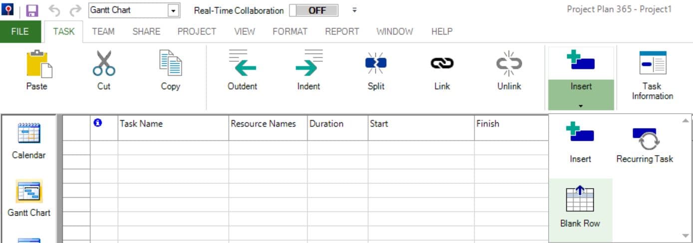The height and width of the screenshot is (243, 693).
Task: Unlink tasks using the Unlink icon
Action: [509, 63]
